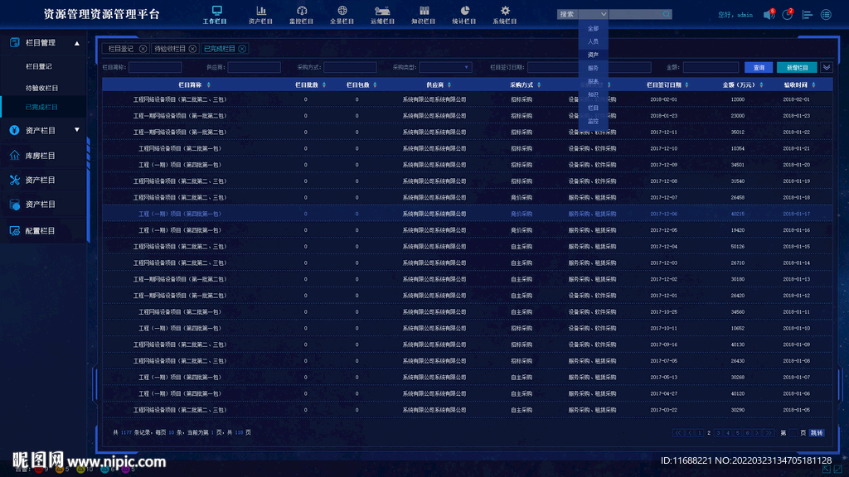The width and height of the screenshot is (849, 477).
Task: Open the 统计栏目 pie chart icon
Action: click(464, 12)
